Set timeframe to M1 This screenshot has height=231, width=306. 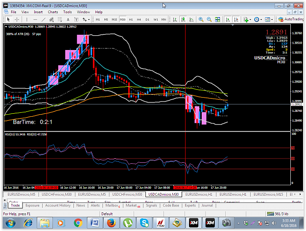(98, 19)
